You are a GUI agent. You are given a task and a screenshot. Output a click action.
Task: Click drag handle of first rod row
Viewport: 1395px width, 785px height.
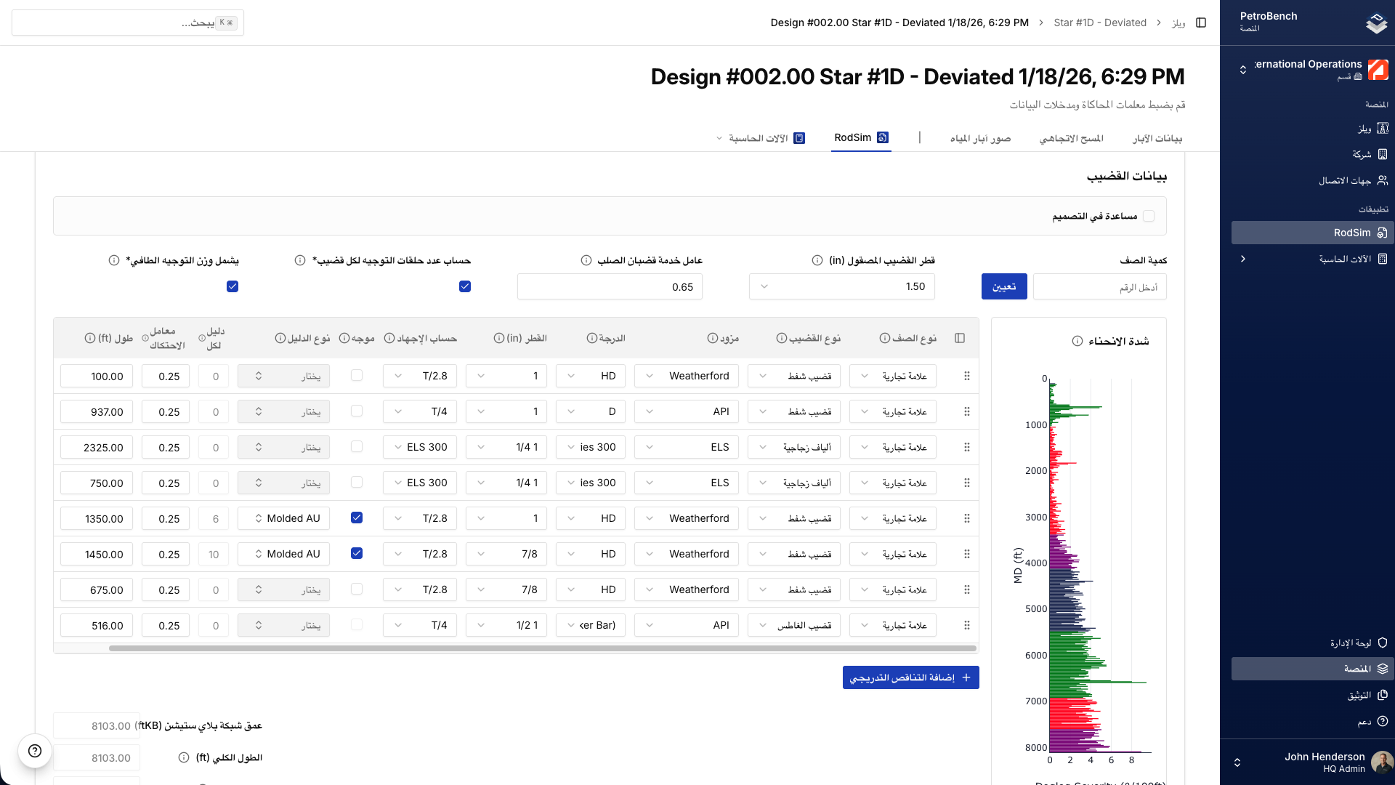[x=966, y=376]
